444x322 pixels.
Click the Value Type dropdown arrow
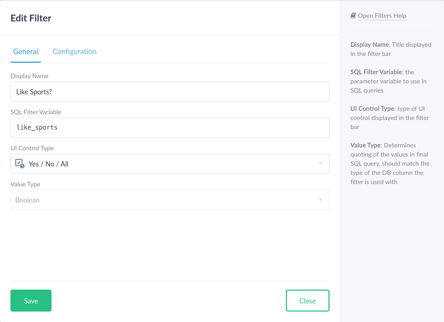[321, 200]
